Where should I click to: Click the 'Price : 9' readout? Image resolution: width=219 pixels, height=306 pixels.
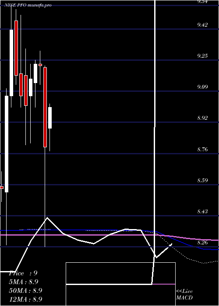click(23, 273)
